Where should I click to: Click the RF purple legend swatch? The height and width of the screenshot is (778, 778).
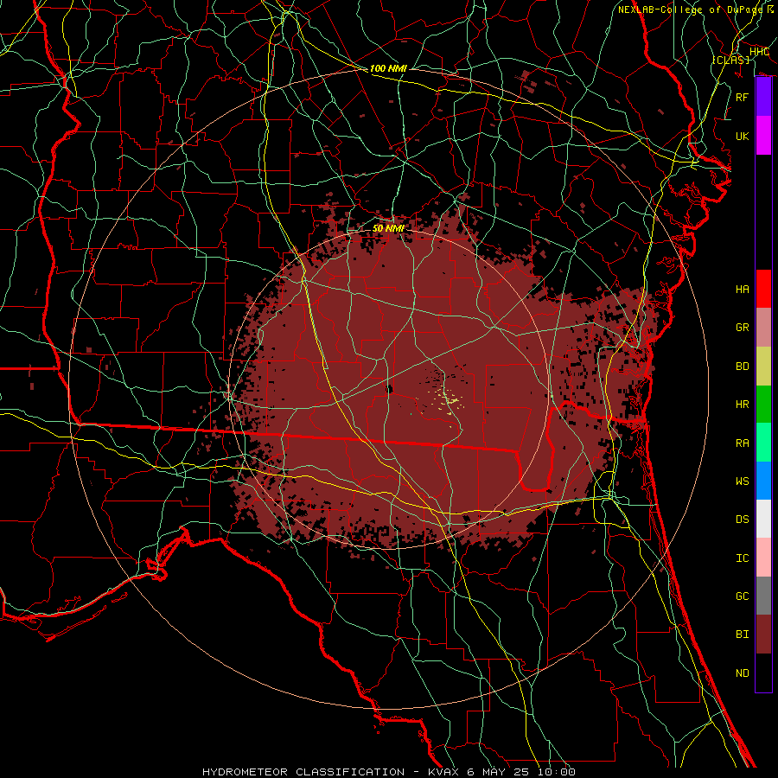pyautogui.click(x=763, y=97)
